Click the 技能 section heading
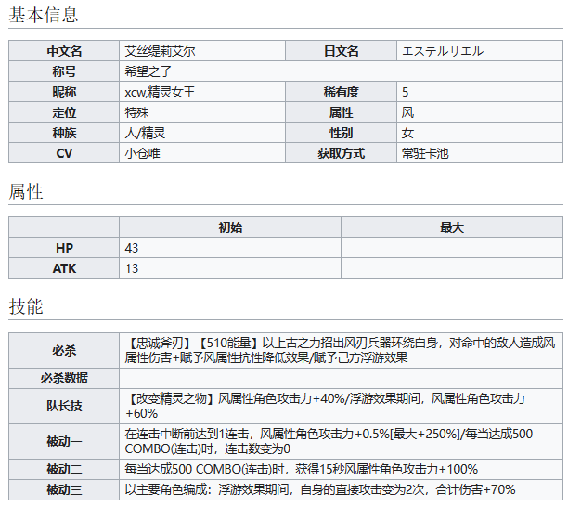This screenshot has width=568, height=506. point(25,307)
